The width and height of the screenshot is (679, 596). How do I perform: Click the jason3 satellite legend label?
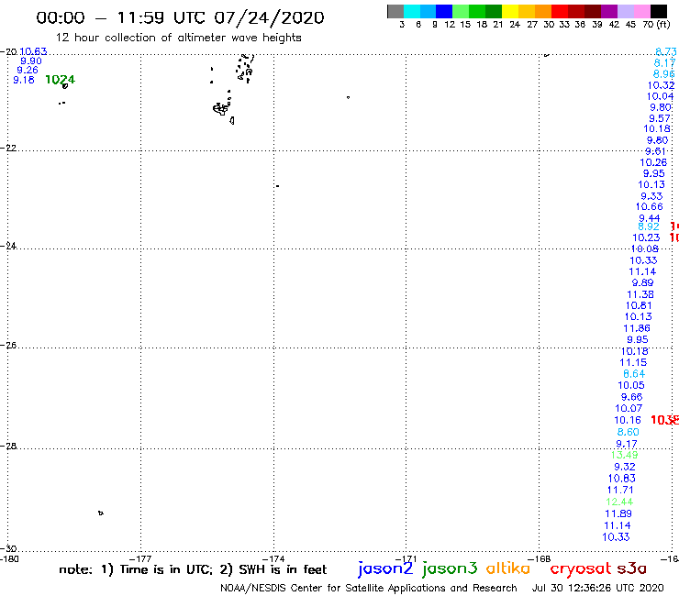pos(450,568)
